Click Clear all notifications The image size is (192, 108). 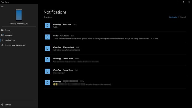183,17
